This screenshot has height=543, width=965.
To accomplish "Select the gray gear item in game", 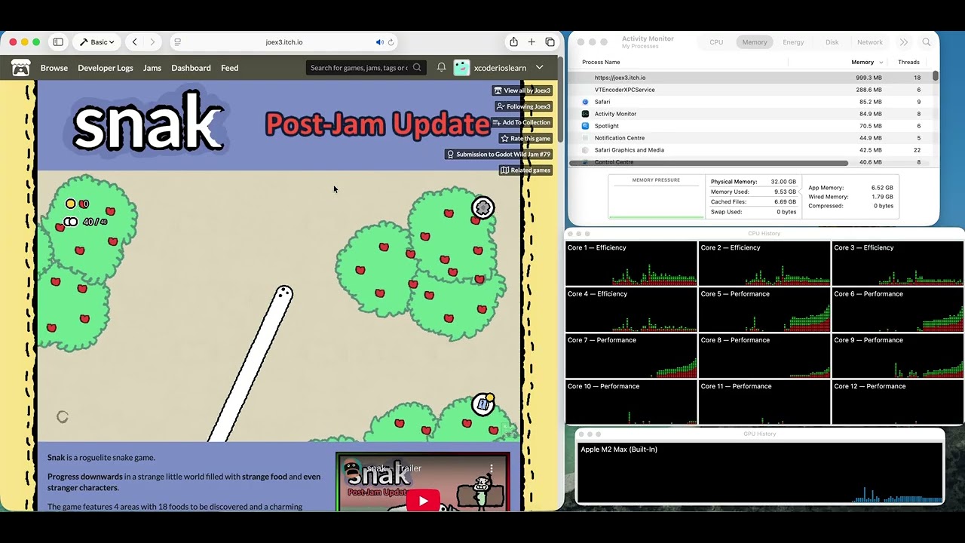I will pos(483,207).
